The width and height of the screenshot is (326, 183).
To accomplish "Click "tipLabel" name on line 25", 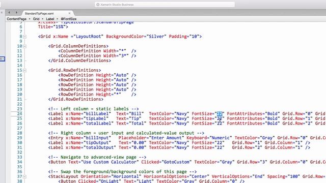I will [96, 118].
